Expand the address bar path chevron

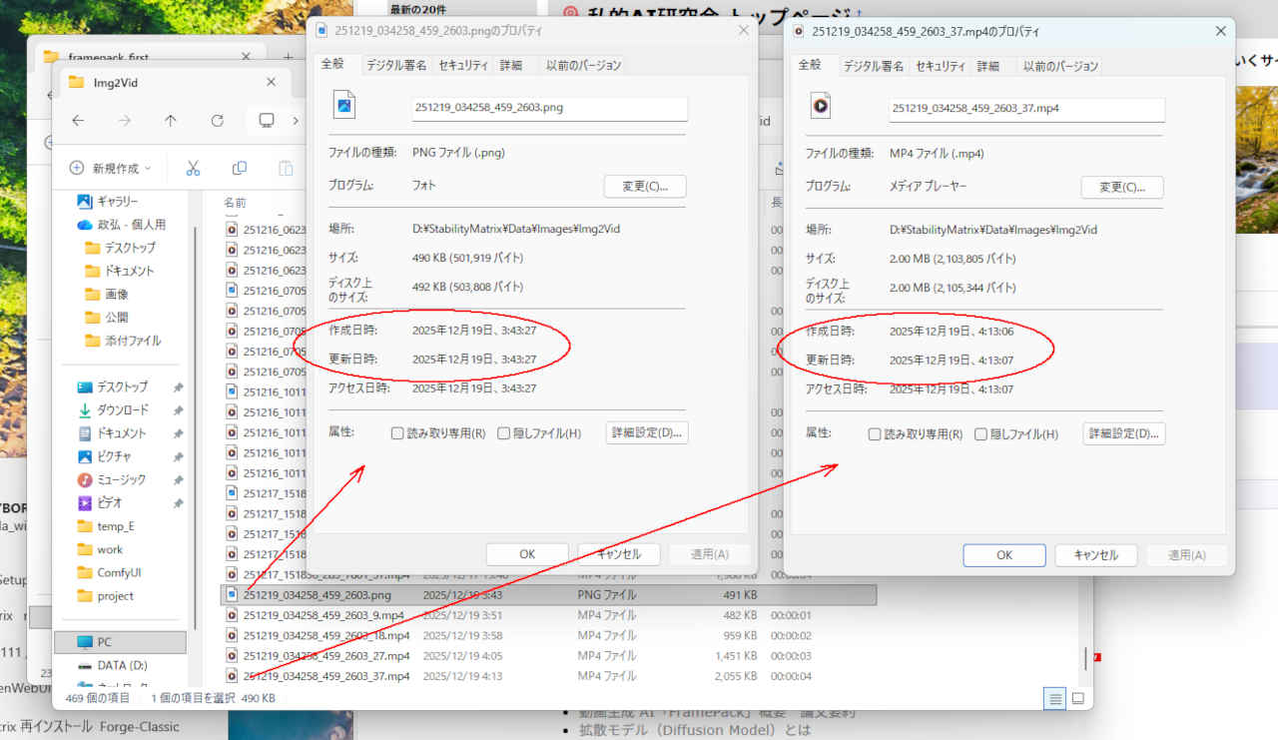(x=296, y=121)
